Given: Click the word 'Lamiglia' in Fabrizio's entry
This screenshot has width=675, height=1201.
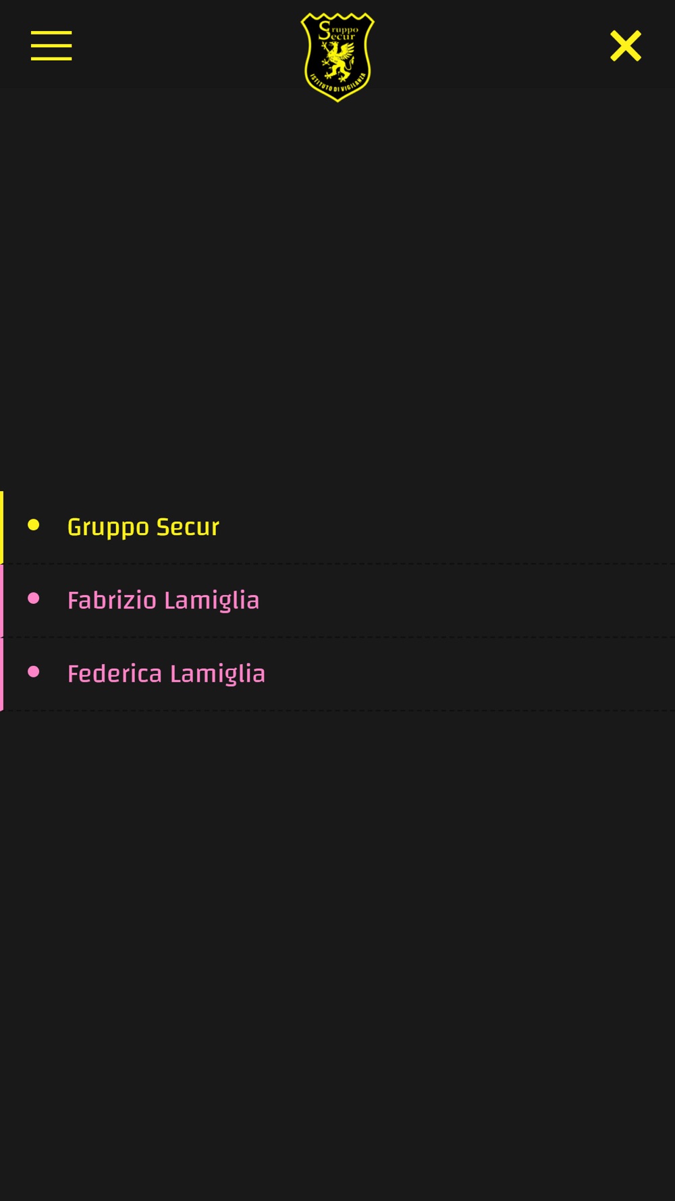Looking at the screenshot, I should click(x=211, y=600).
